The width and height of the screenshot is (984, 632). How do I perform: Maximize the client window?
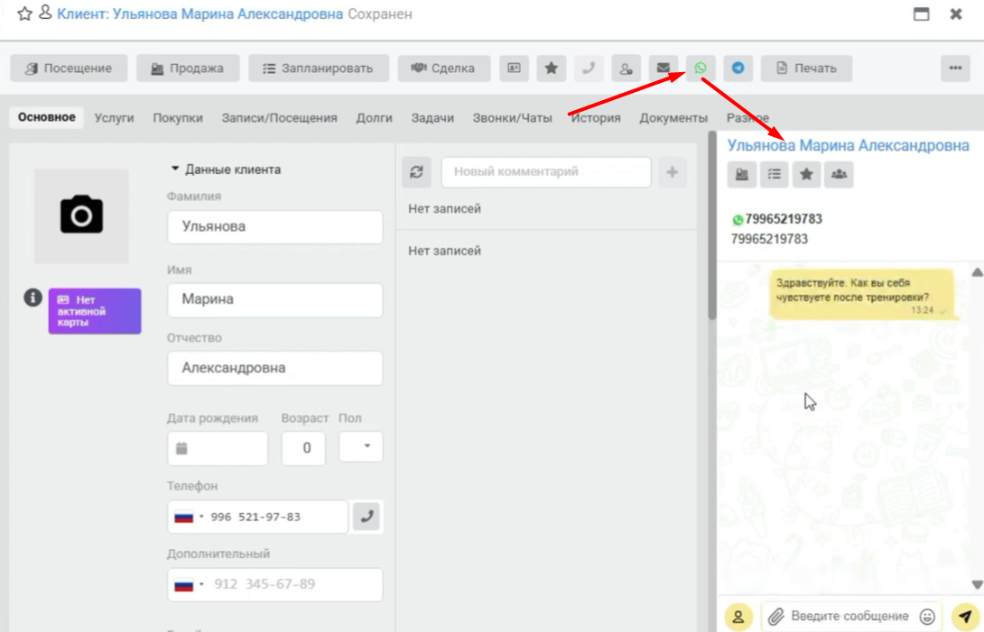[x=921, y=14]
